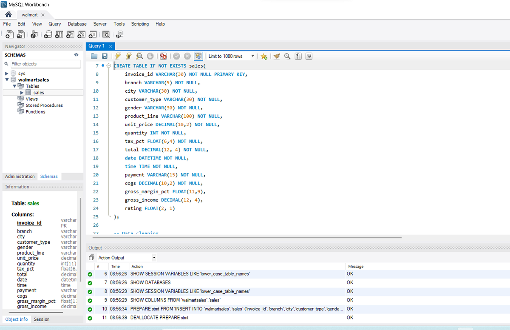Image resolution: width=510 pixels, height=330 pixels.
Task: Expand the sys schema in Navigator
Action: pos(7,73)
